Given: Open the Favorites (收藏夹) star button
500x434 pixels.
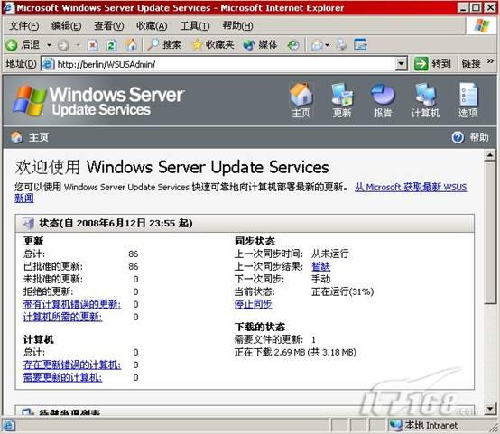Looking at the screenshot, I should [x=213, y=44].
